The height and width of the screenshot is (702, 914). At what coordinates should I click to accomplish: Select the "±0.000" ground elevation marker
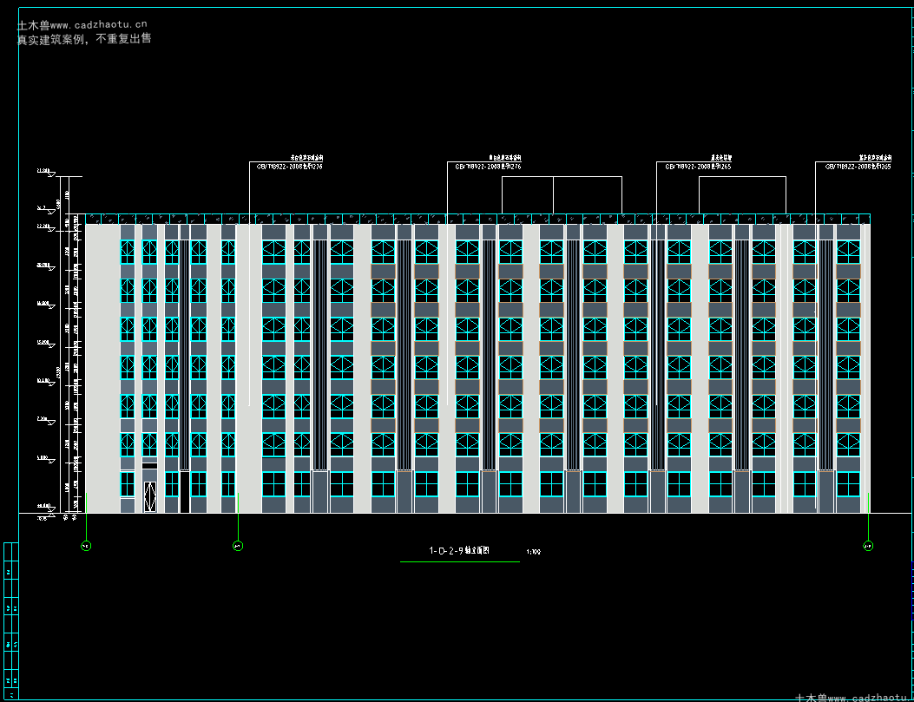point(45,507)
